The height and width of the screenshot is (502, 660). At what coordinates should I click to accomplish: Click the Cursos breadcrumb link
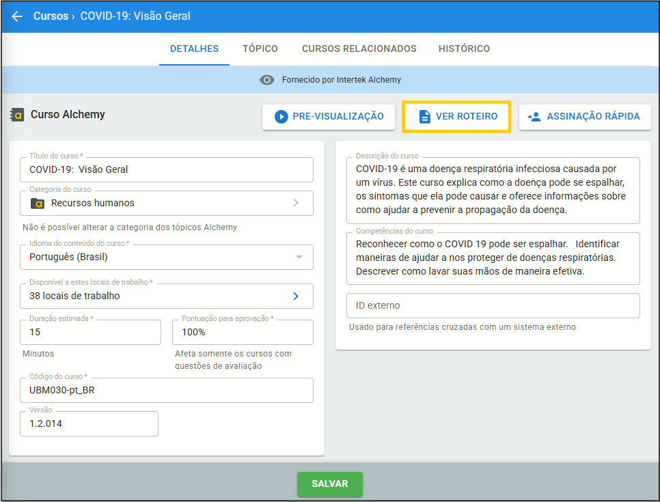point(51,16)
